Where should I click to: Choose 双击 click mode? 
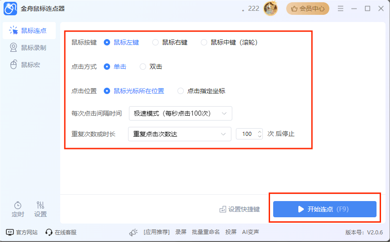(143, 67)
